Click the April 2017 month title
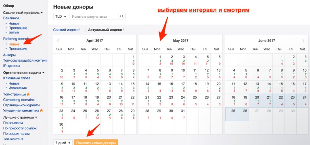The width and height of the screenshot is (310, 145). point(95,41)
